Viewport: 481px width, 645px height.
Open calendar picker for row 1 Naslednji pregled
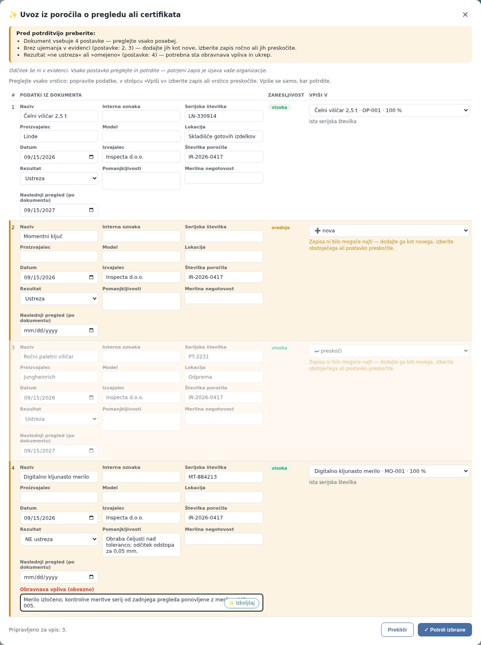91,210
